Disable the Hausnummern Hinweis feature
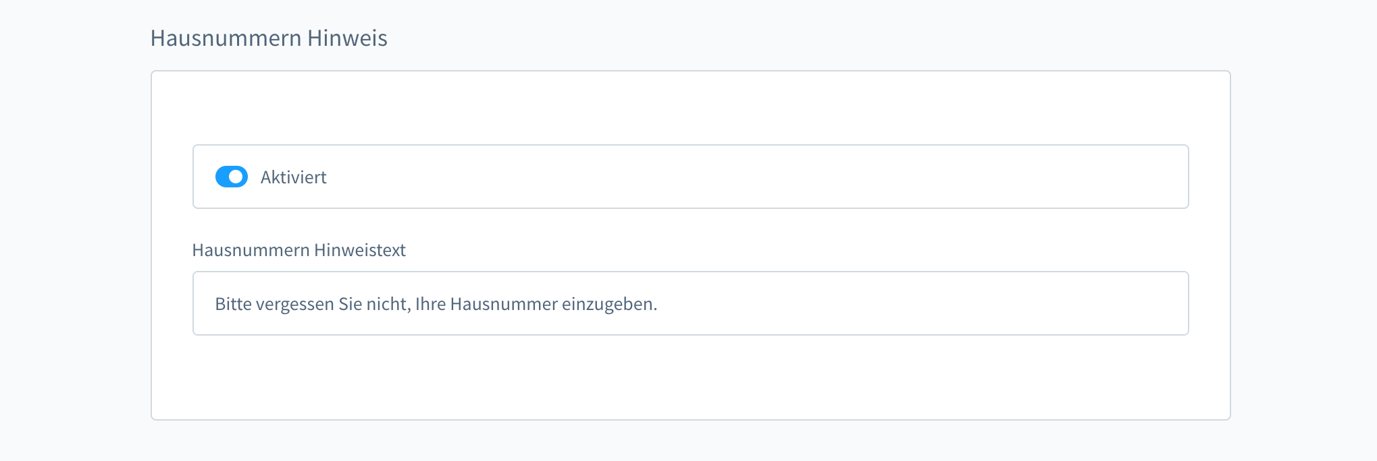The image size is (1377, 461). pyautogui.click(x=232, y=177)
